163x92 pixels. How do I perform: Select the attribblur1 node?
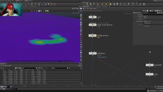[x=93, y=53]
